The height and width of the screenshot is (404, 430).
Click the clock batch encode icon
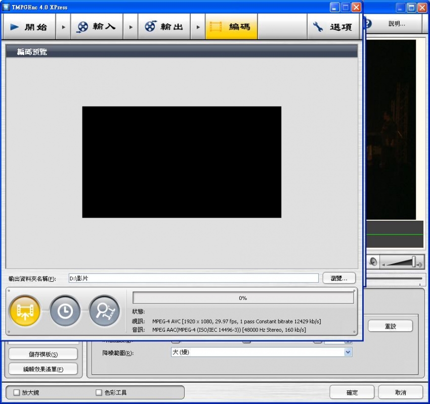pyautogui.click(x=65, y=311)
